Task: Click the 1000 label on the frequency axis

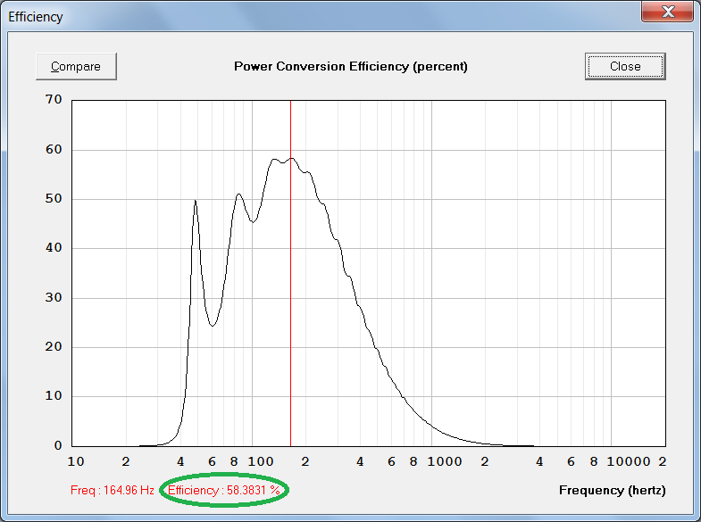Action: pyautogui.click(x=445, y=461)
